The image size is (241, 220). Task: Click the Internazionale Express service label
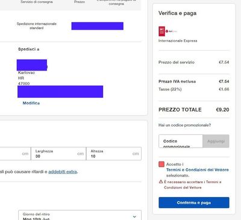[178, 41]
